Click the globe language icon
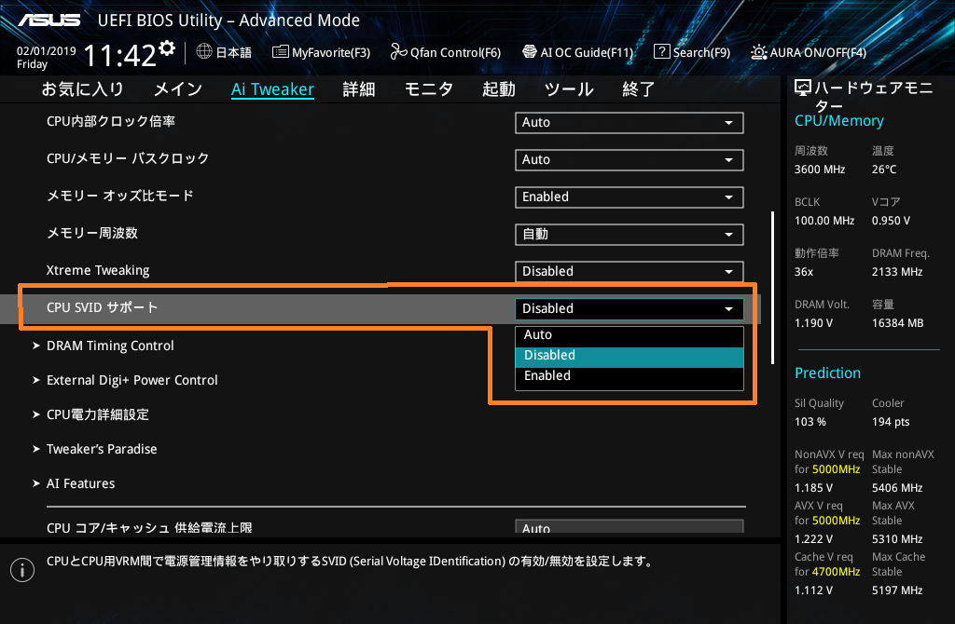Screen dimensions: 955x624 [x=204, y=52]
